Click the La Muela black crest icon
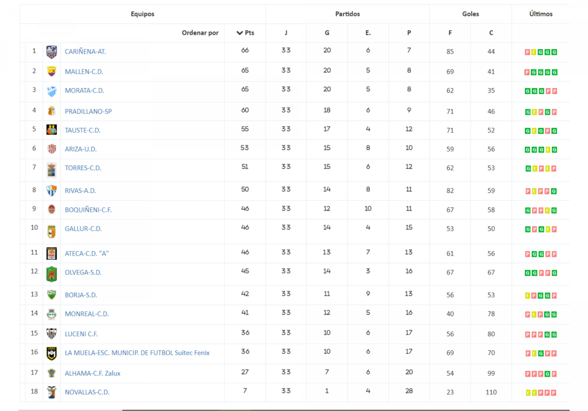The width and height of the screenshot is (588, 411). 51,353
